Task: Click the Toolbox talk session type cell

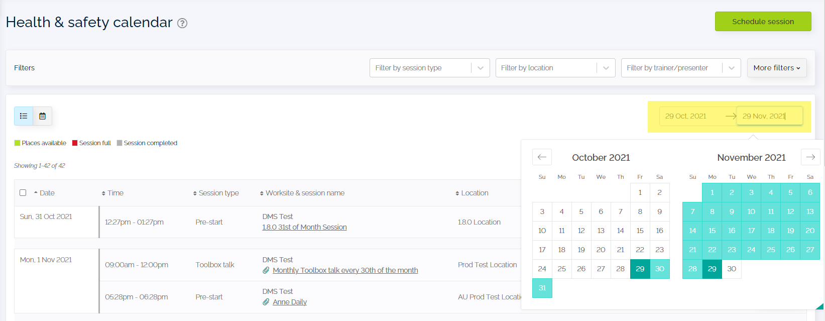Action: (x=215, y=265)
